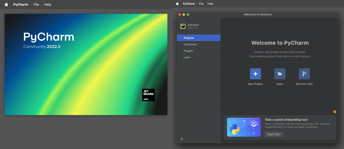Click the Start Tour button

[x=274, y=134]
